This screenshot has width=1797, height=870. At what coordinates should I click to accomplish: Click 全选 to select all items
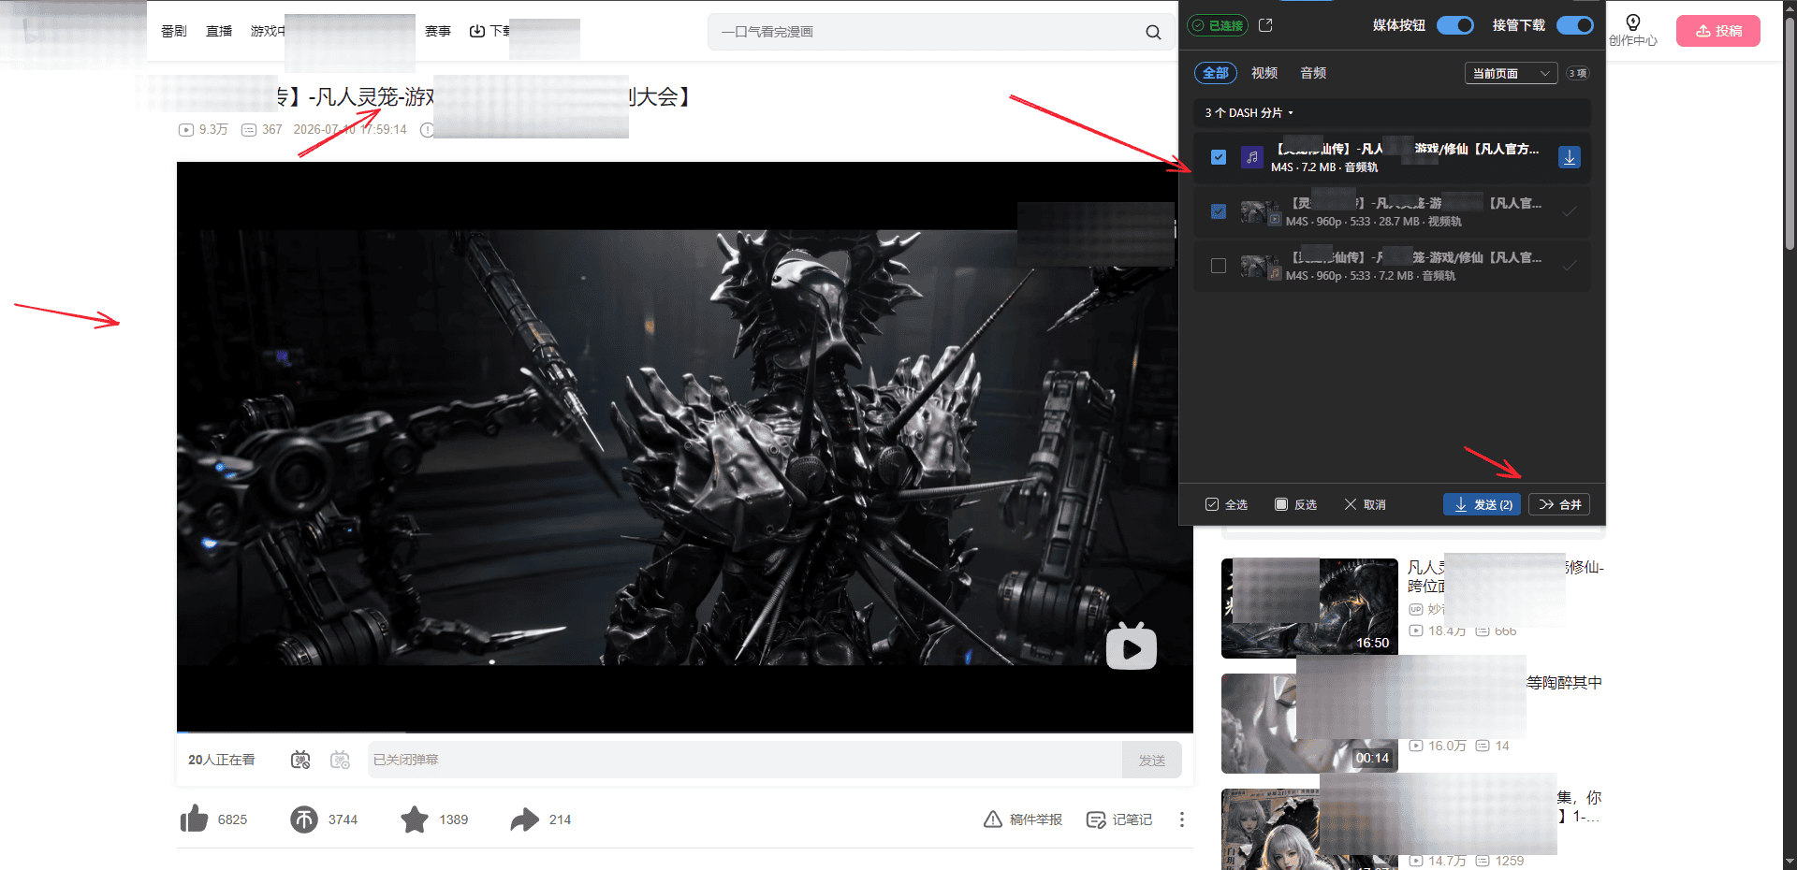(1226, 504)
